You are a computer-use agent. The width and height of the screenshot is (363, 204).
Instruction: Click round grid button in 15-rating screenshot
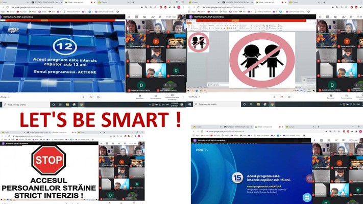307,197
